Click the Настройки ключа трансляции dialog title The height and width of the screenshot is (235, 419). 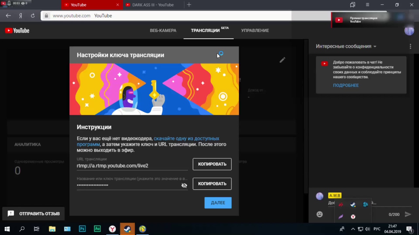[120, 55]
